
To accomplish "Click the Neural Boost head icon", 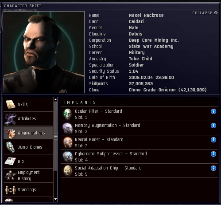I will 68,142.
